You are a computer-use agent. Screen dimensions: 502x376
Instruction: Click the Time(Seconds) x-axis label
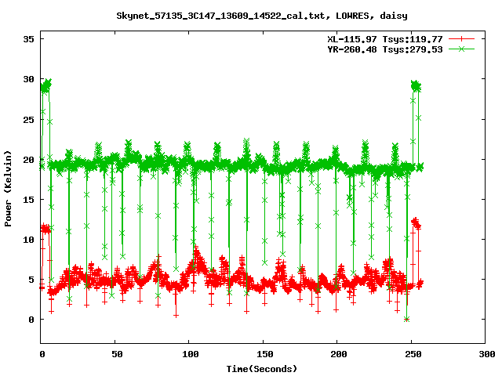point(261,369)
